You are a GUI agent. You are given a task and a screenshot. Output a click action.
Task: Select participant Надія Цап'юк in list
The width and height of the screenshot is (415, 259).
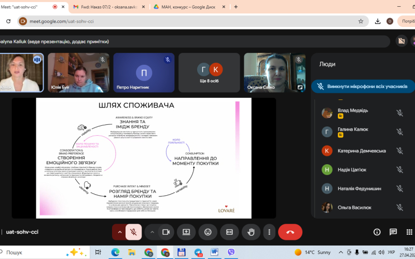coord(362,170)
